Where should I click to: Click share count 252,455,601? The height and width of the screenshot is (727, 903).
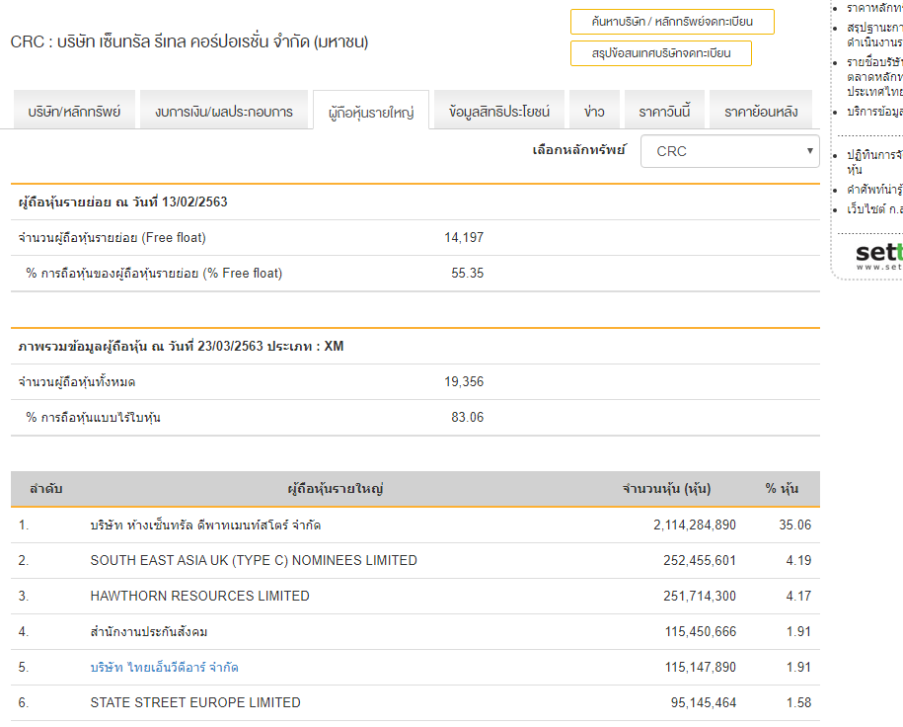point(700,560)
